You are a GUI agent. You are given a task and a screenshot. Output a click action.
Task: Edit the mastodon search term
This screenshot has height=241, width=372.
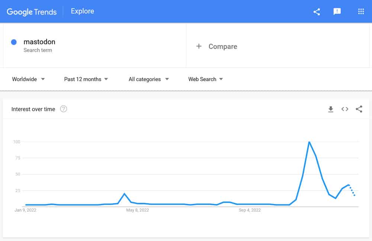click(x=39, y=42)
